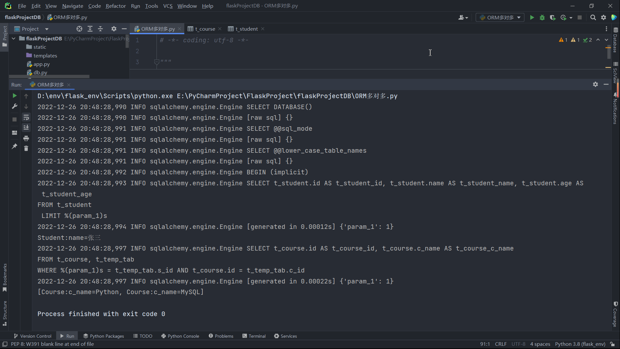Image resolution: width=620 pixels, height=349 pixels.
Task: Toggle tool window bars icon in status corner
Action: pyautogui.click(x=5, y=344)
